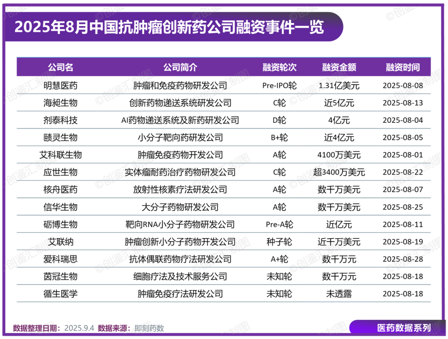Select the 明慧医药 company name cell
This screenshot has height=339, width=448.
pyautogui.click(x=61, y=86)
